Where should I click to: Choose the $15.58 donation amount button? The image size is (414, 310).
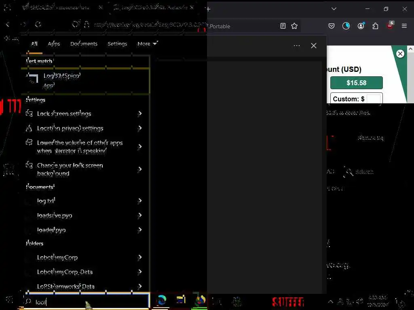point(356,83)
